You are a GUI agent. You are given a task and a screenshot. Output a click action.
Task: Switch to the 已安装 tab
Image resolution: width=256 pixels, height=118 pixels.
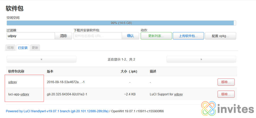(23, 48)
